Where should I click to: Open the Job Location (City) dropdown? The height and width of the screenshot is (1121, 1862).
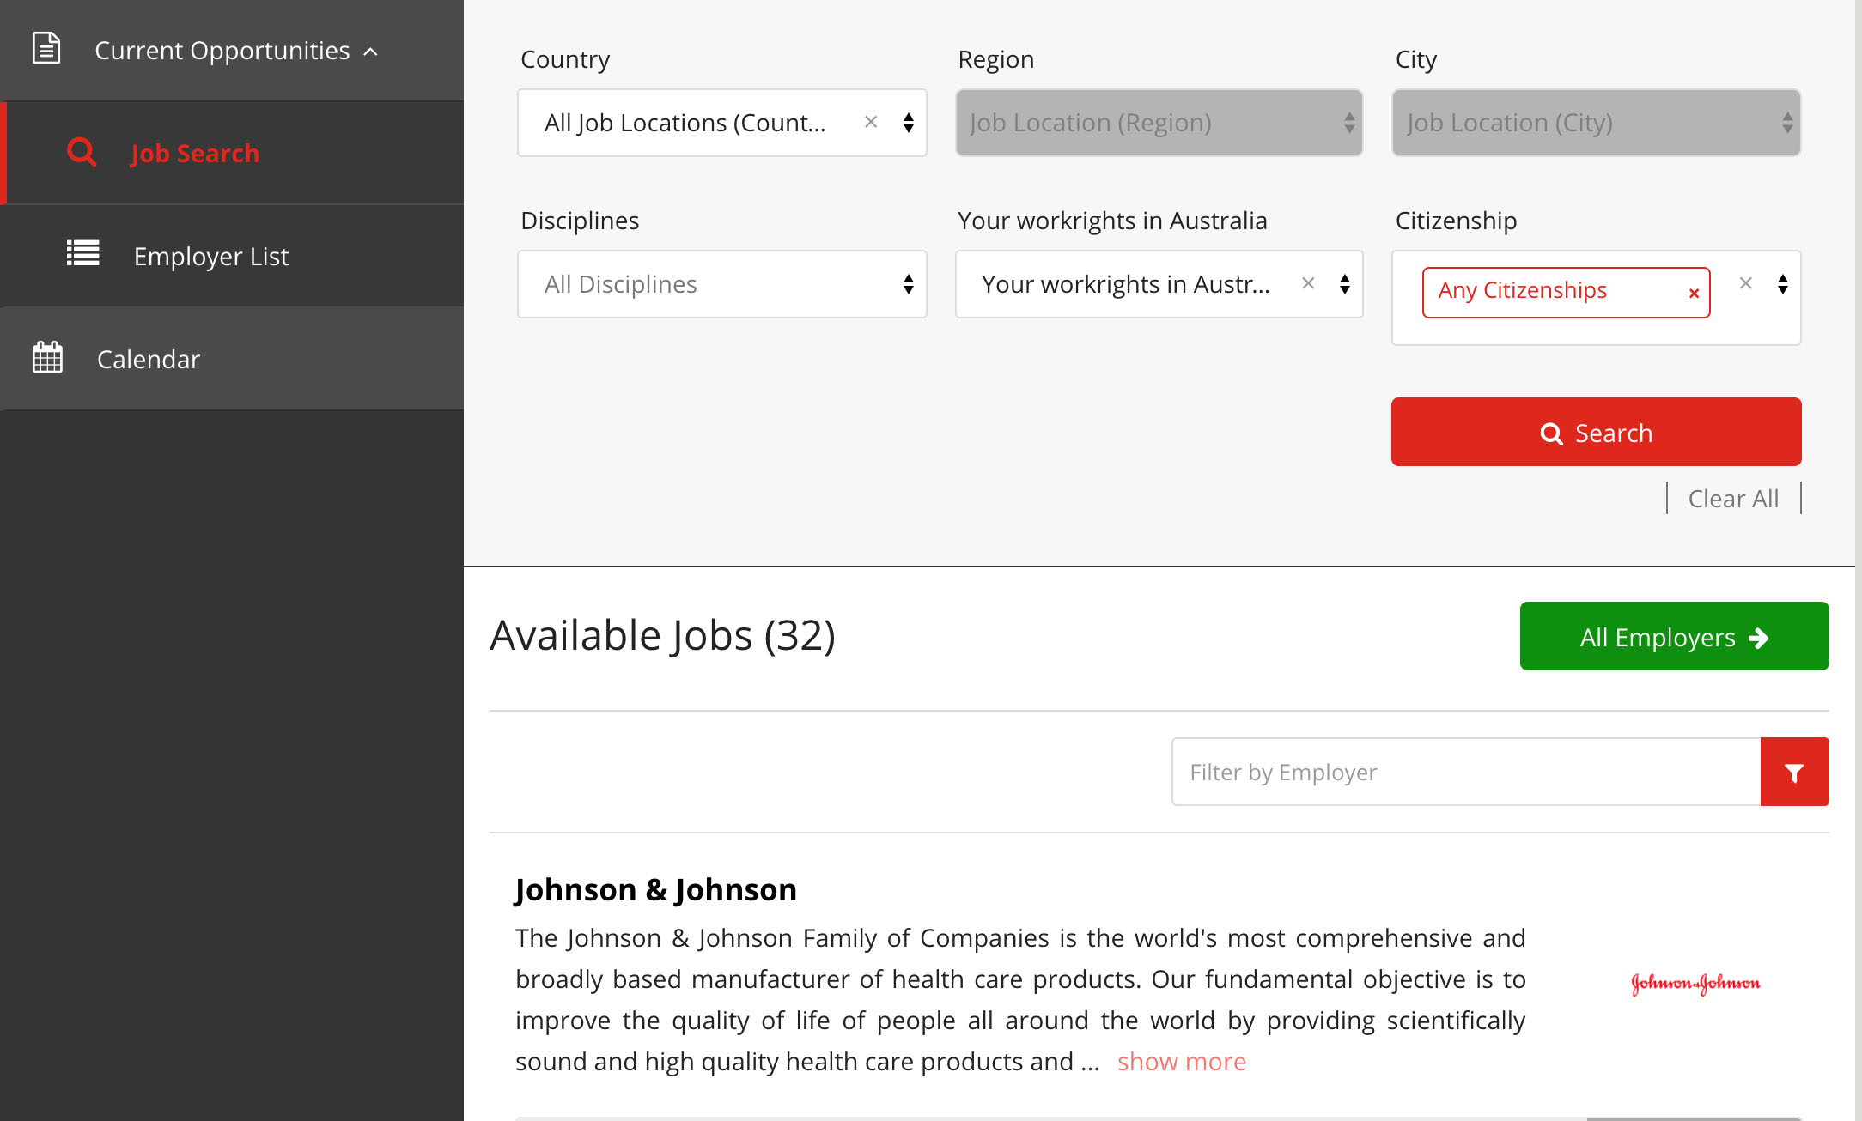[1596, 123]
